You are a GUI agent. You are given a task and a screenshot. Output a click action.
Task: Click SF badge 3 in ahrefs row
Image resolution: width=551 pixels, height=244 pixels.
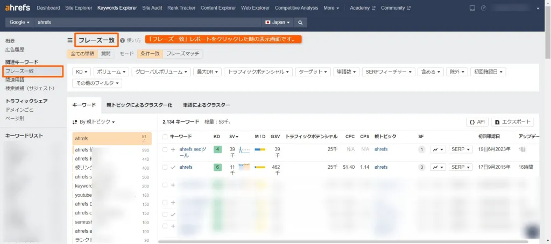(421, 167)
